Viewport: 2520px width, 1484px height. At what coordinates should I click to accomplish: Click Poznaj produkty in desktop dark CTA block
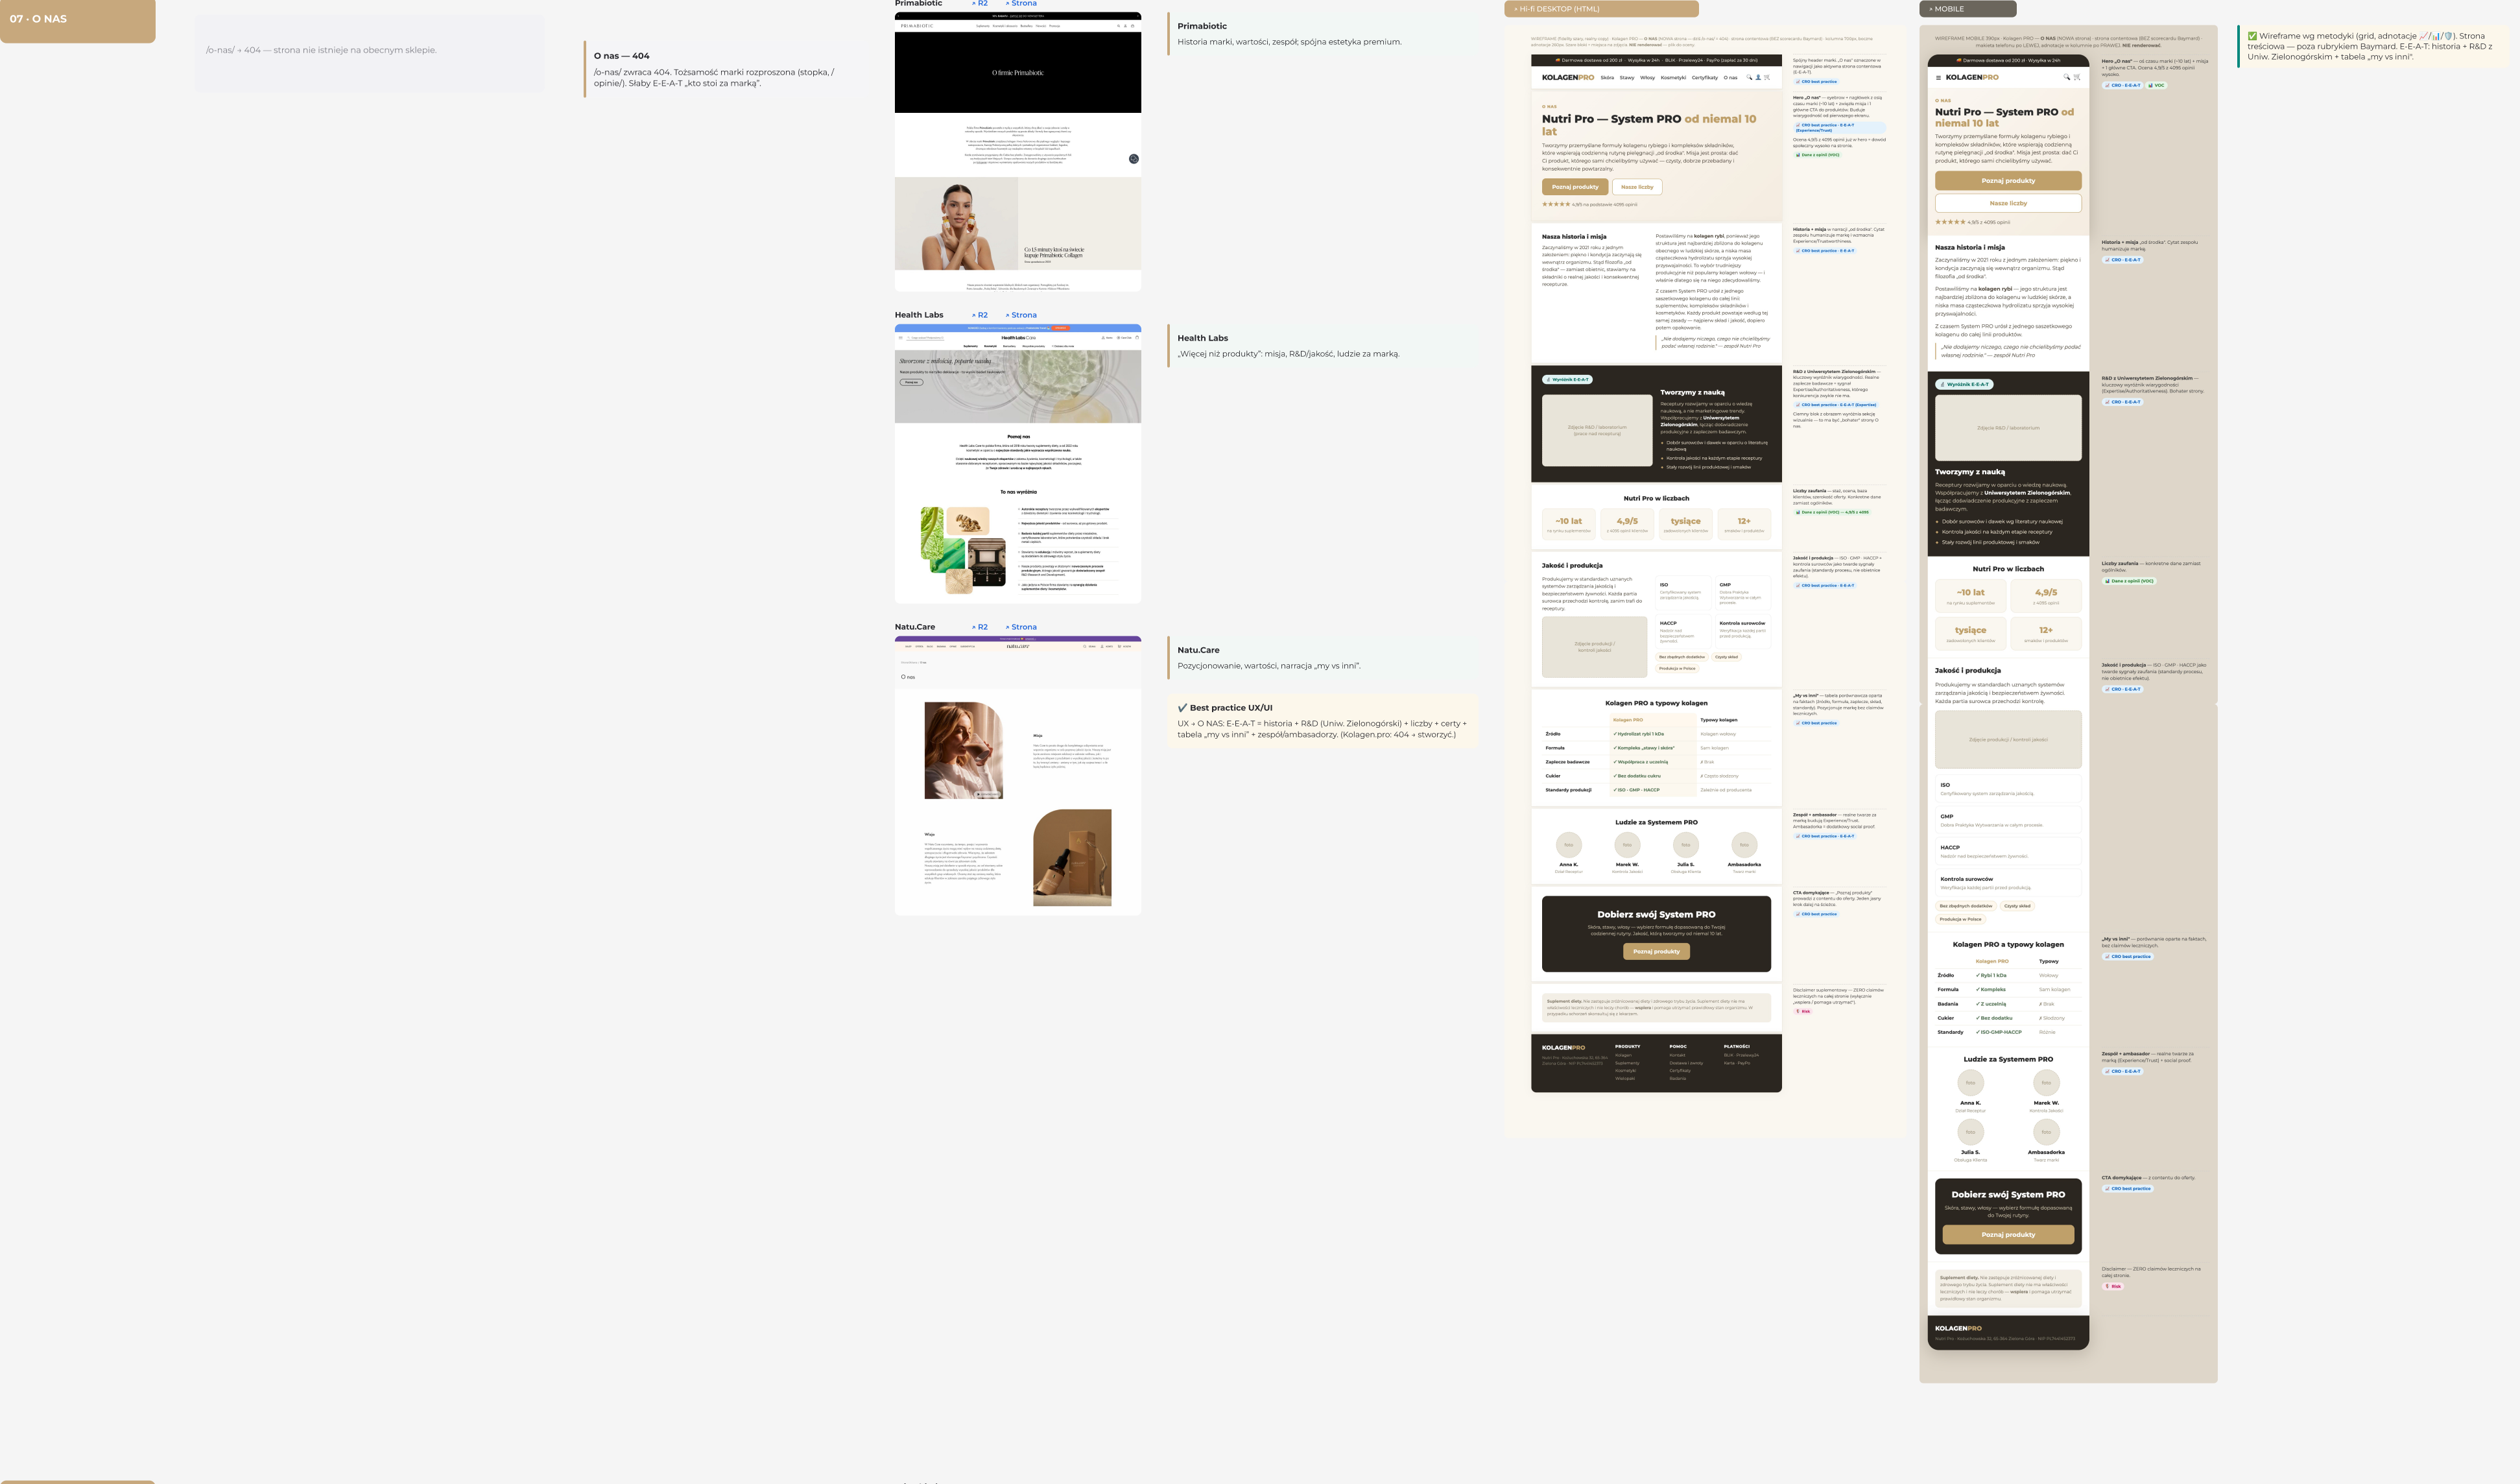pyautogui.click(x=1656, y=952)
